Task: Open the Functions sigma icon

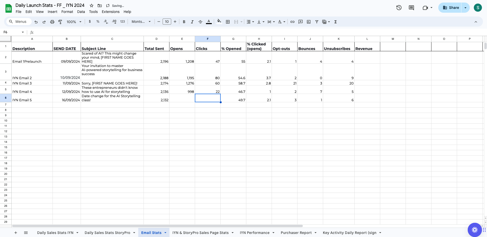Action: (x=335, y=22)
